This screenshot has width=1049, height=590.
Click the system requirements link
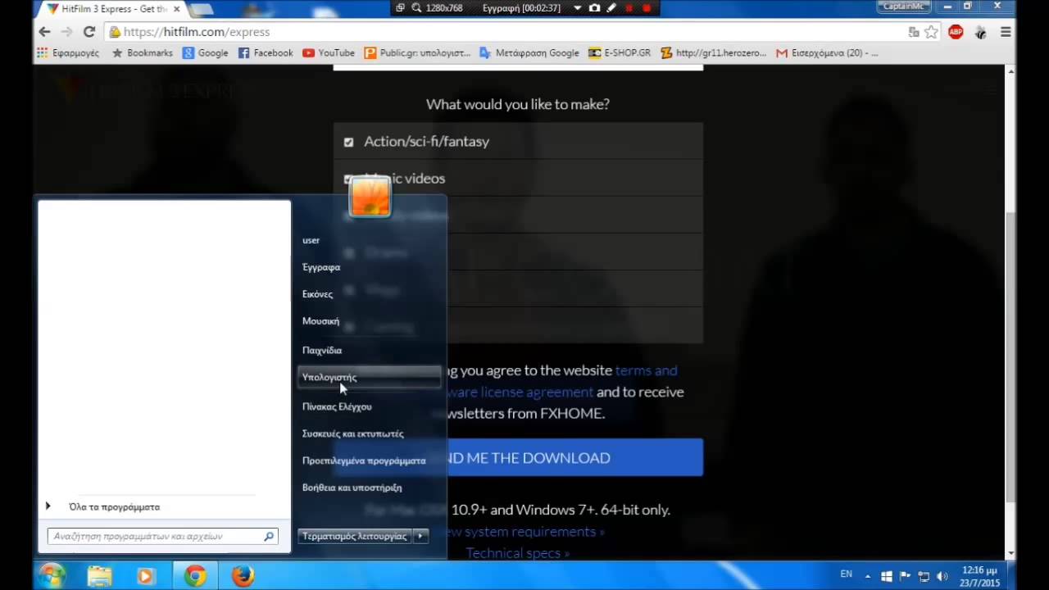523,532
